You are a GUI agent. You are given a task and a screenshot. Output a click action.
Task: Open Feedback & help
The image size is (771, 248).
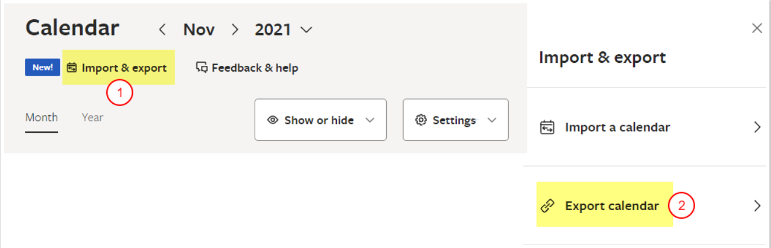[x=255, y=68]
